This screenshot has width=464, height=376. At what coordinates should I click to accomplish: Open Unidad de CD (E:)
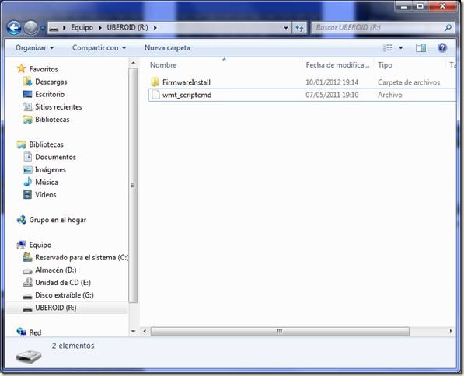click(x=63, y=283)
